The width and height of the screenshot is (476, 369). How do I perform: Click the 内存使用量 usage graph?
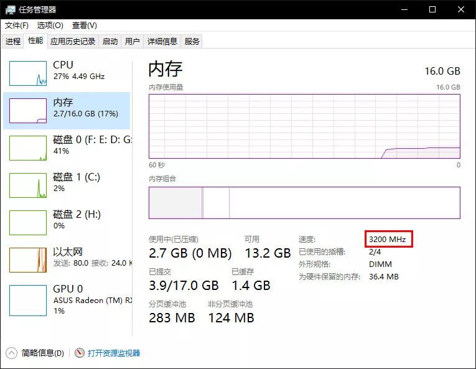304,126
